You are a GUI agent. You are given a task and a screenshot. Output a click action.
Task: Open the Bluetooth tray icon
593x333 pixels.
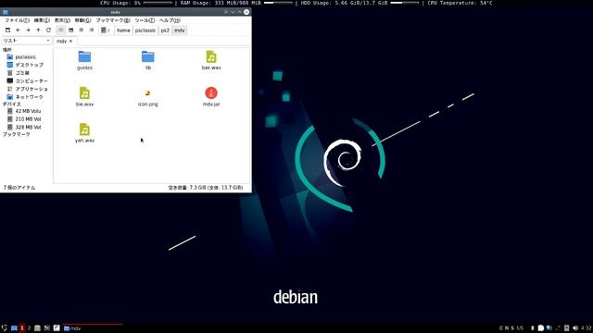point(532,328)
